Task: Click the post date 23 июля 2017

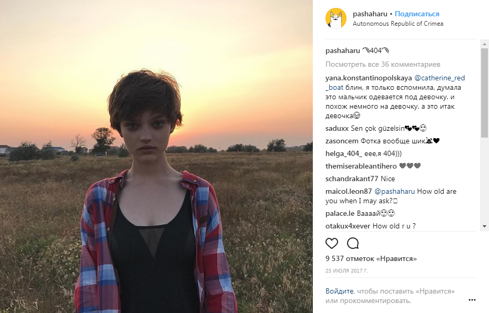Action: pyautogui.click(x=347, y=270)
